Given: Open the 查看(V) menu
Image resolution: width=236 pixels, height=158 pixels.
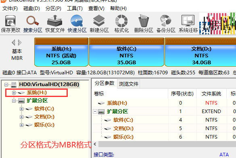Looking at the screenshot, I should pos(96,8).
